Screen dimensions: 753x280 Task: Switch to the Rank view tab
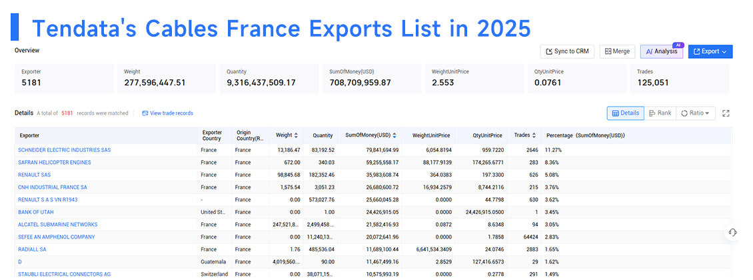pos(660,113)
